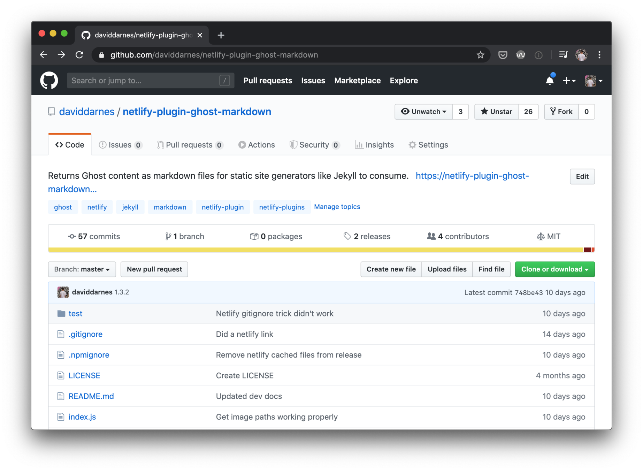View the 4 contributors link
The width and height of the screenshot is (643, 471).
coord(458,236)
